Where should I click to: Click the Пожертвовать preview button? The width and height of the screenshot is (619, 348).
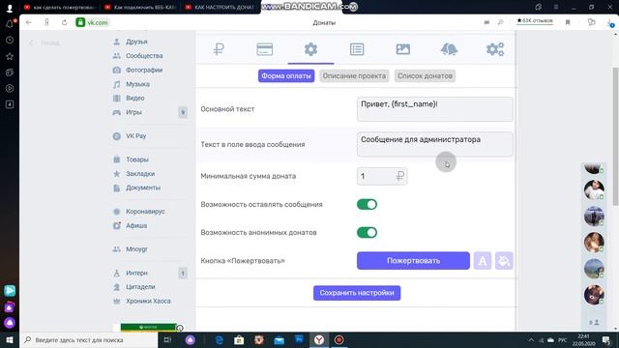point(413,261)
